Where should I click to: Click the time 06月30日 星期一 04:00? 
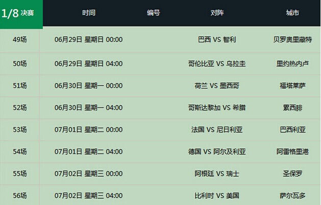pyautogui.click(x=88, y=107)
